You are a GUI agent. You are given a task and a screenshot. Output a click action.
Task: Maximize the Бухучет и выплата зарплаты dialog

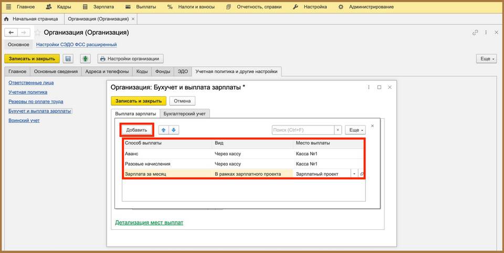point(379,87)
